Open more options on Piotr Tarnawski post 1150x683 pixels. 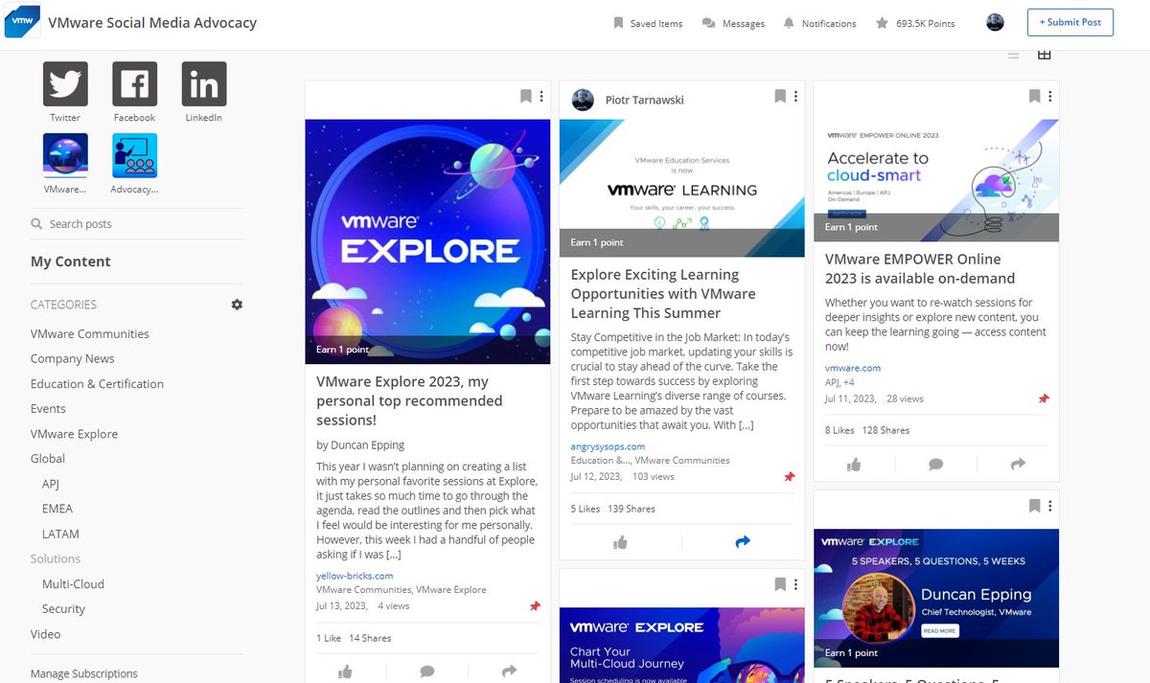click(x=795, y=97)
